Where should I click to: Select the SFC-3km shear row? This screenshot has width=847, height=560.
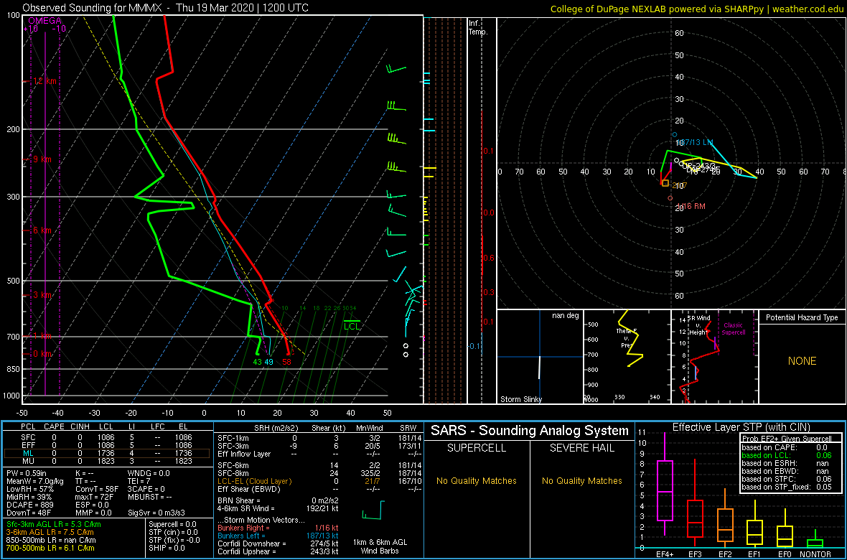[318, 445]
